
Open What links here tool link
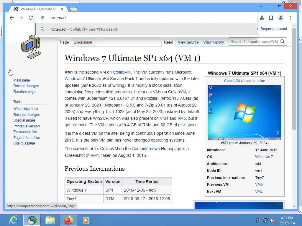coord(25,109)
